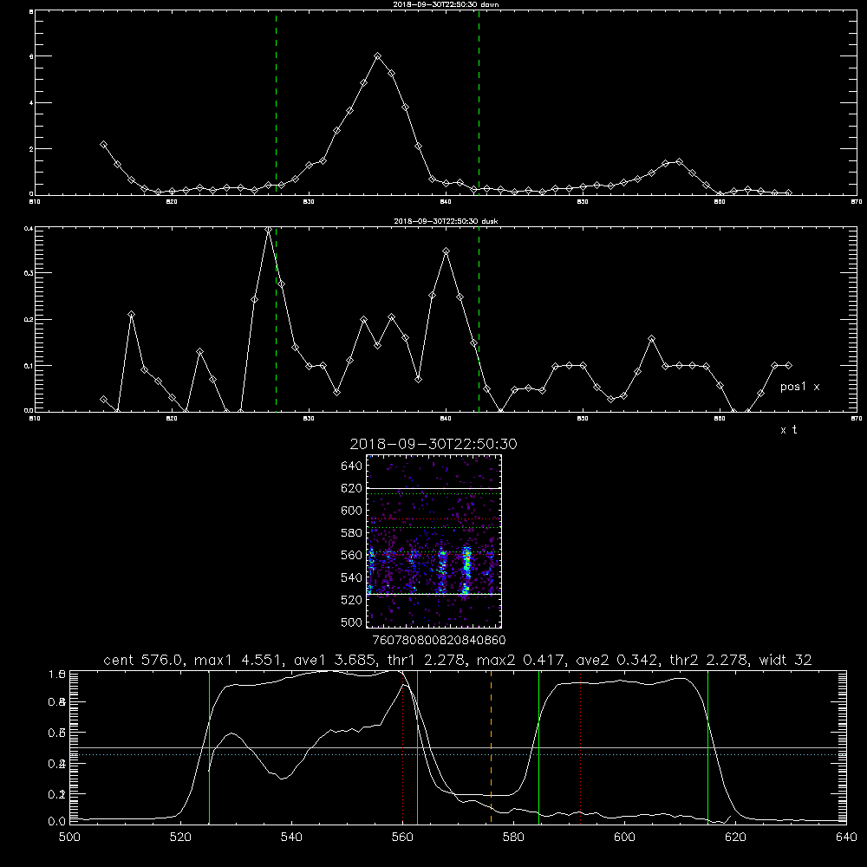Click the spectrogram x-axis label "760780800820840860"
Image resolution: width=867 pixels, height=867 pixels.
click(x=439, y=640)
